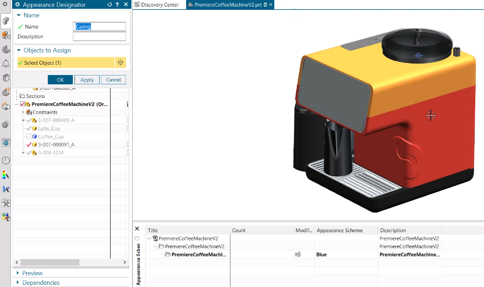Screen dimensions: 484x287
Task: Click the Description input field
Action: 99,37
